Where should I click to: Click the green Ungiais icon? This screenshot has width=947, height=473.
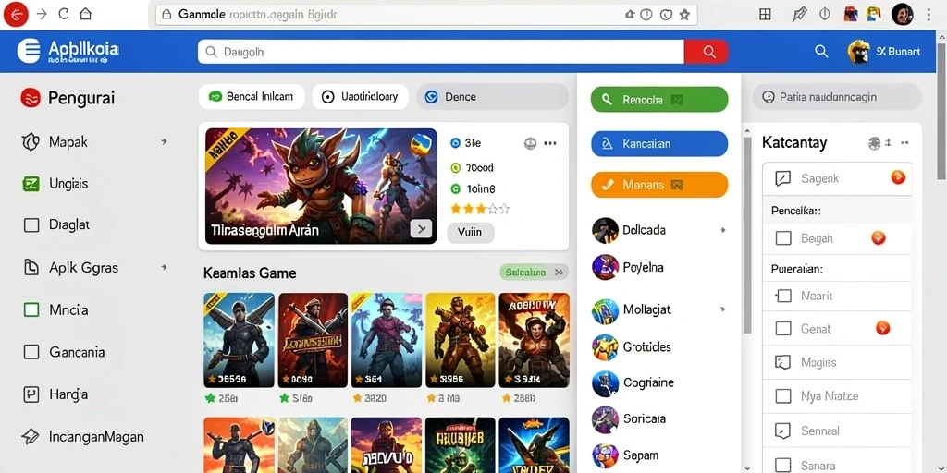[31, 184]
